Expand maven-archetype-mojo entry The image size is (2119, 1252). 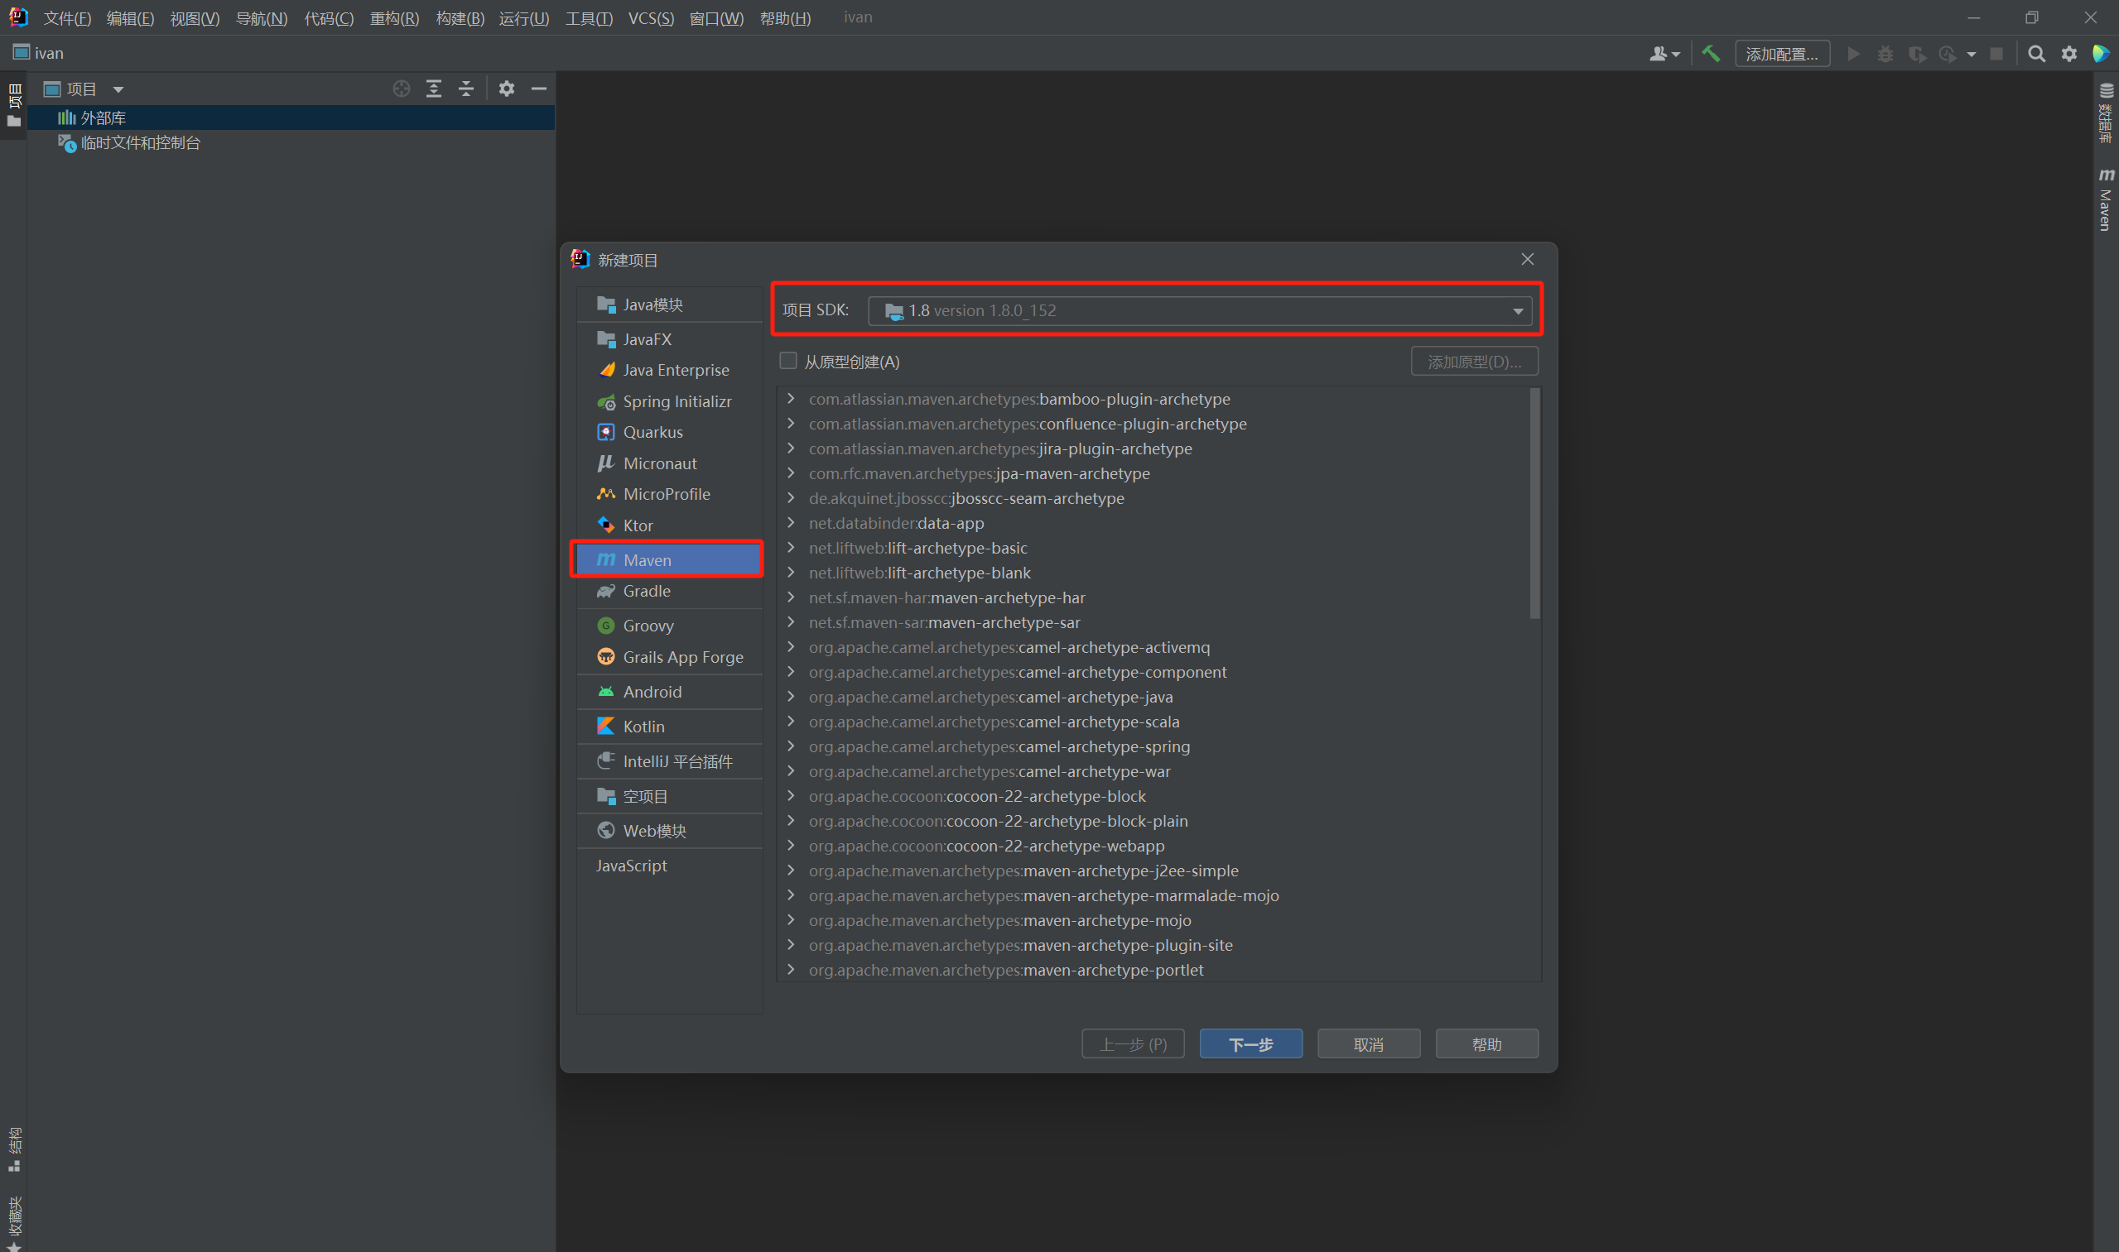tap(791, 919)
